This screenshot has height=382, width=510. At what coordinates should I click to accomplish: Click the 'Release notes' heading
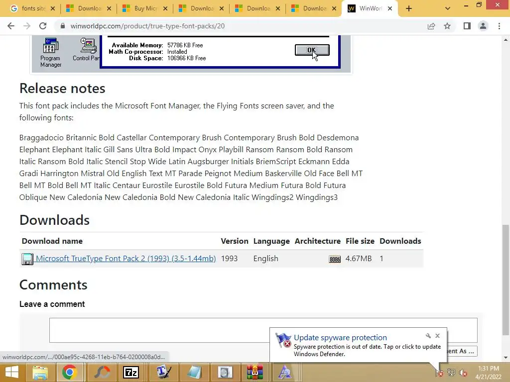tap(62, 89)
